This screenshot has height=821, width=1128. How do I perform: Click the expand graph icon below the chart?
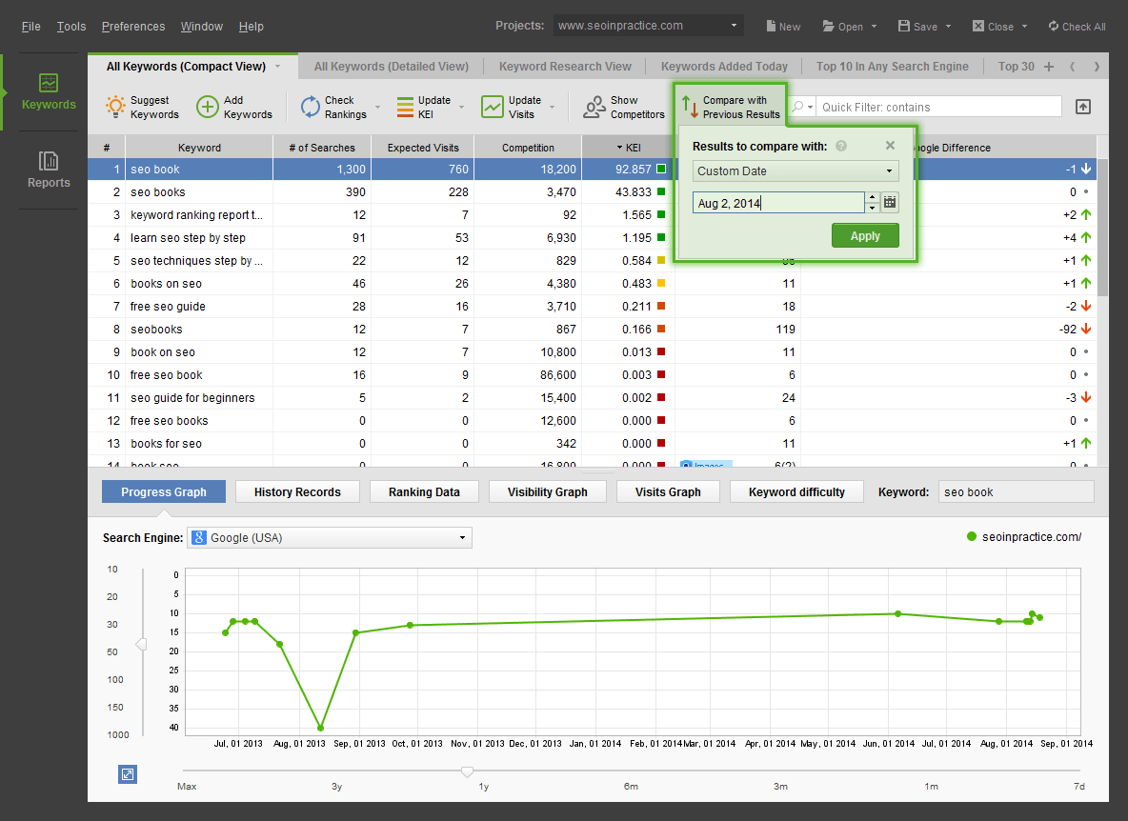click(128, 774)
